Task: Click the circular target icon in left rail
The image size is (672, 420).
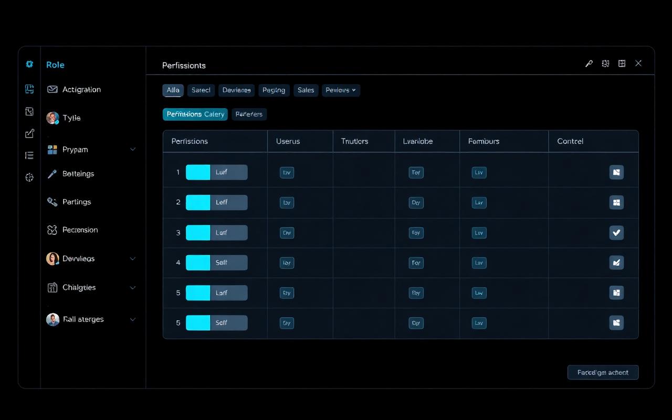Action: pos(29,177)
